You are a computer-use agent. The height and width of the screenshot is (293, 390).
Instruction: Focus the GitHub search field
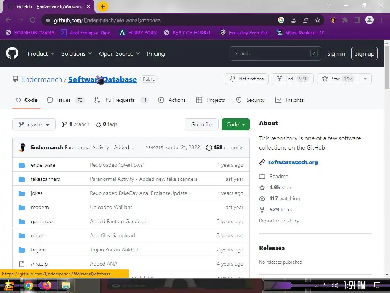pyautogui.click(x=275, y=53)
